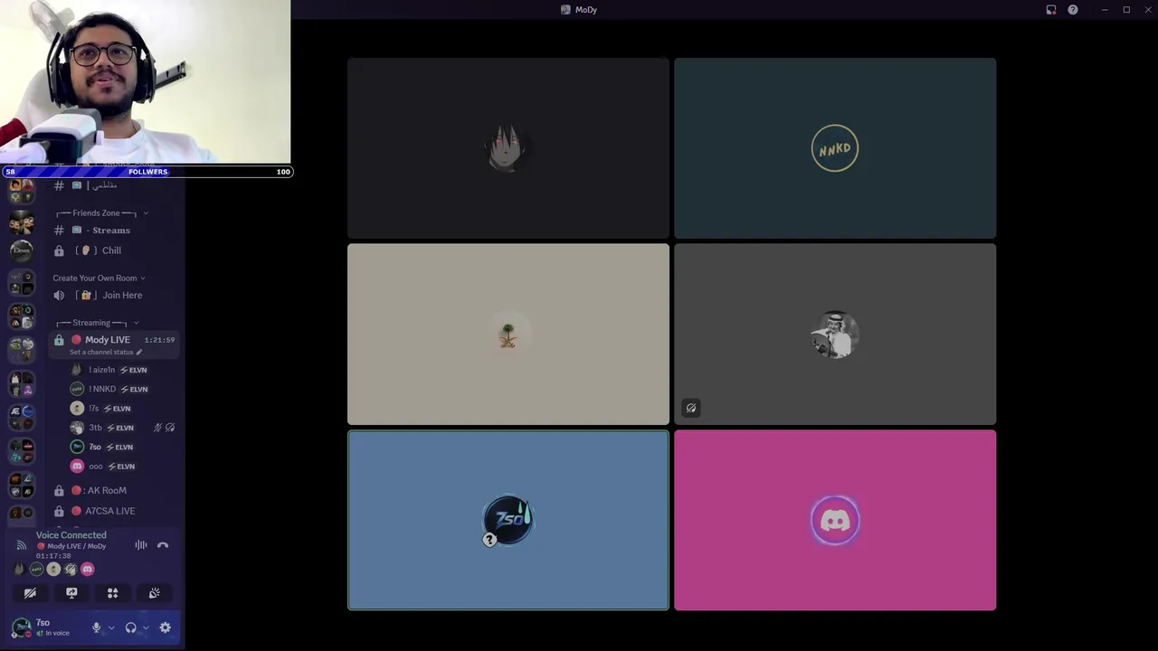1158x651 pixels.
Task: Click the voice connection signal icon
Action: coord(21,545)
